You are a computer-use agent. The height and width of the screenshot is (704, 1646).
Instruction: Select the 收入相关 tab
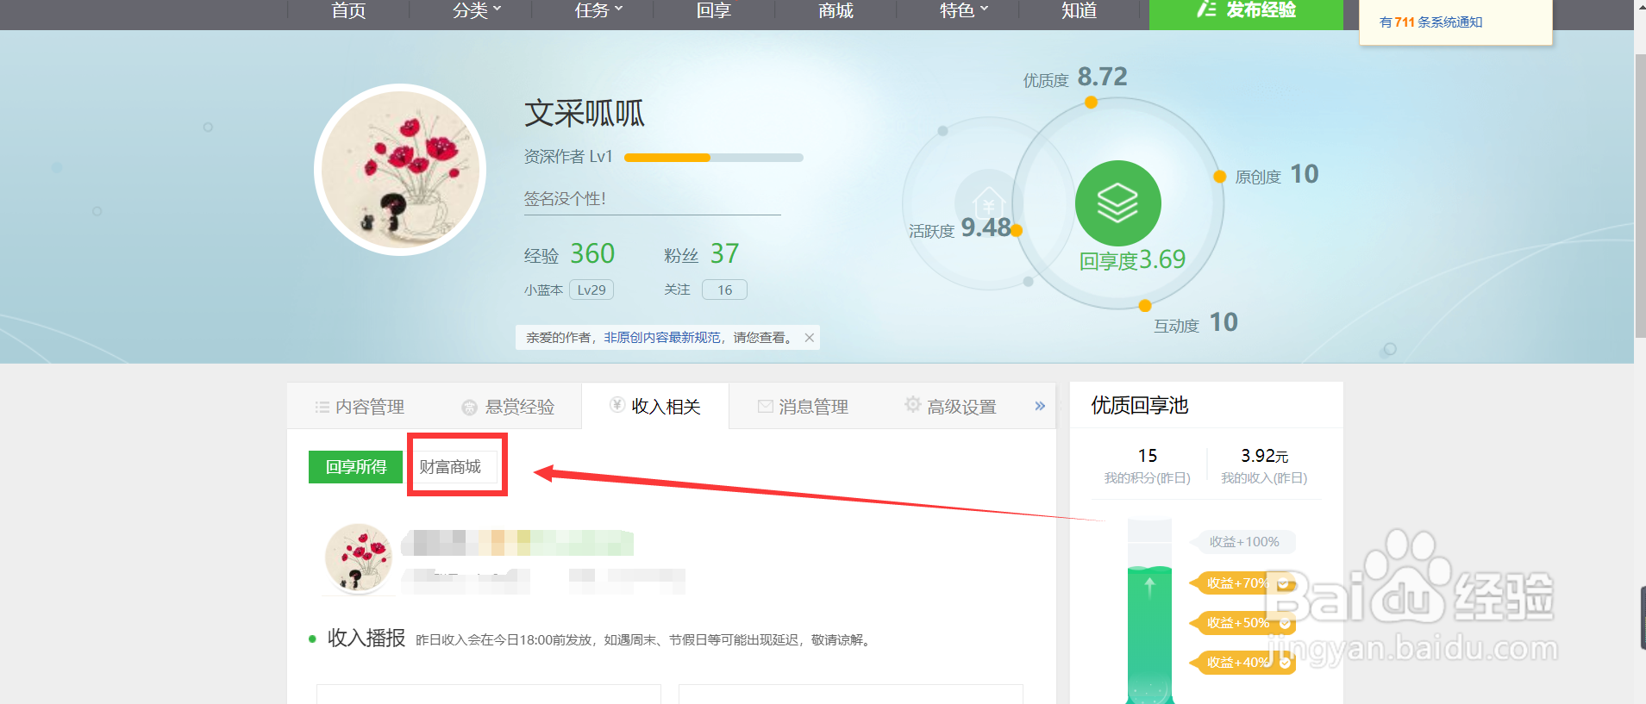coord(655,406)
